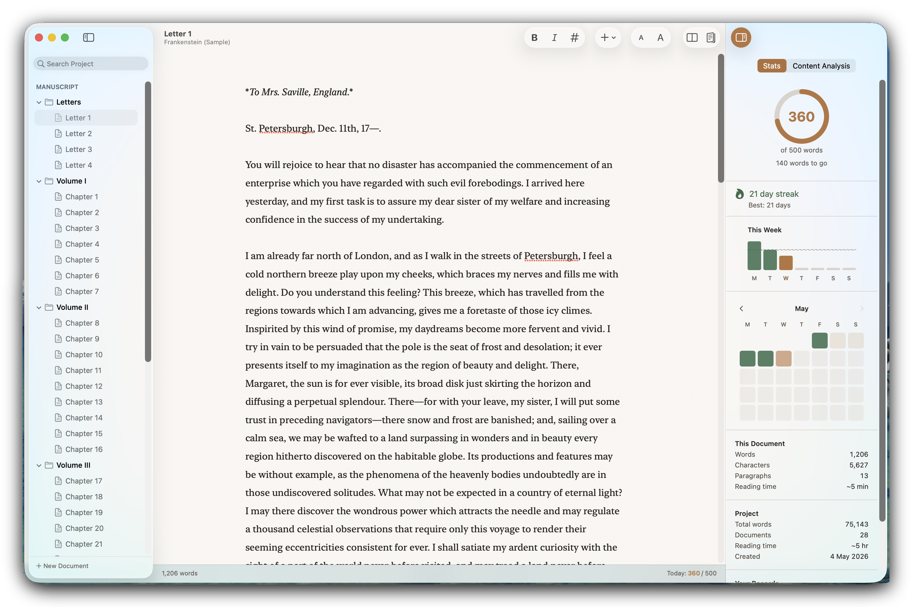Open Chapter 17 document
Screen dimensions: 912x607
[x=86, y=481]
